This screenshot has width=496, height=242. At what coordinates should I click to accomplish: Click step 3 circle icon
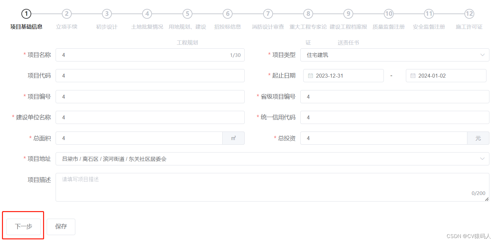coord(107,14)
